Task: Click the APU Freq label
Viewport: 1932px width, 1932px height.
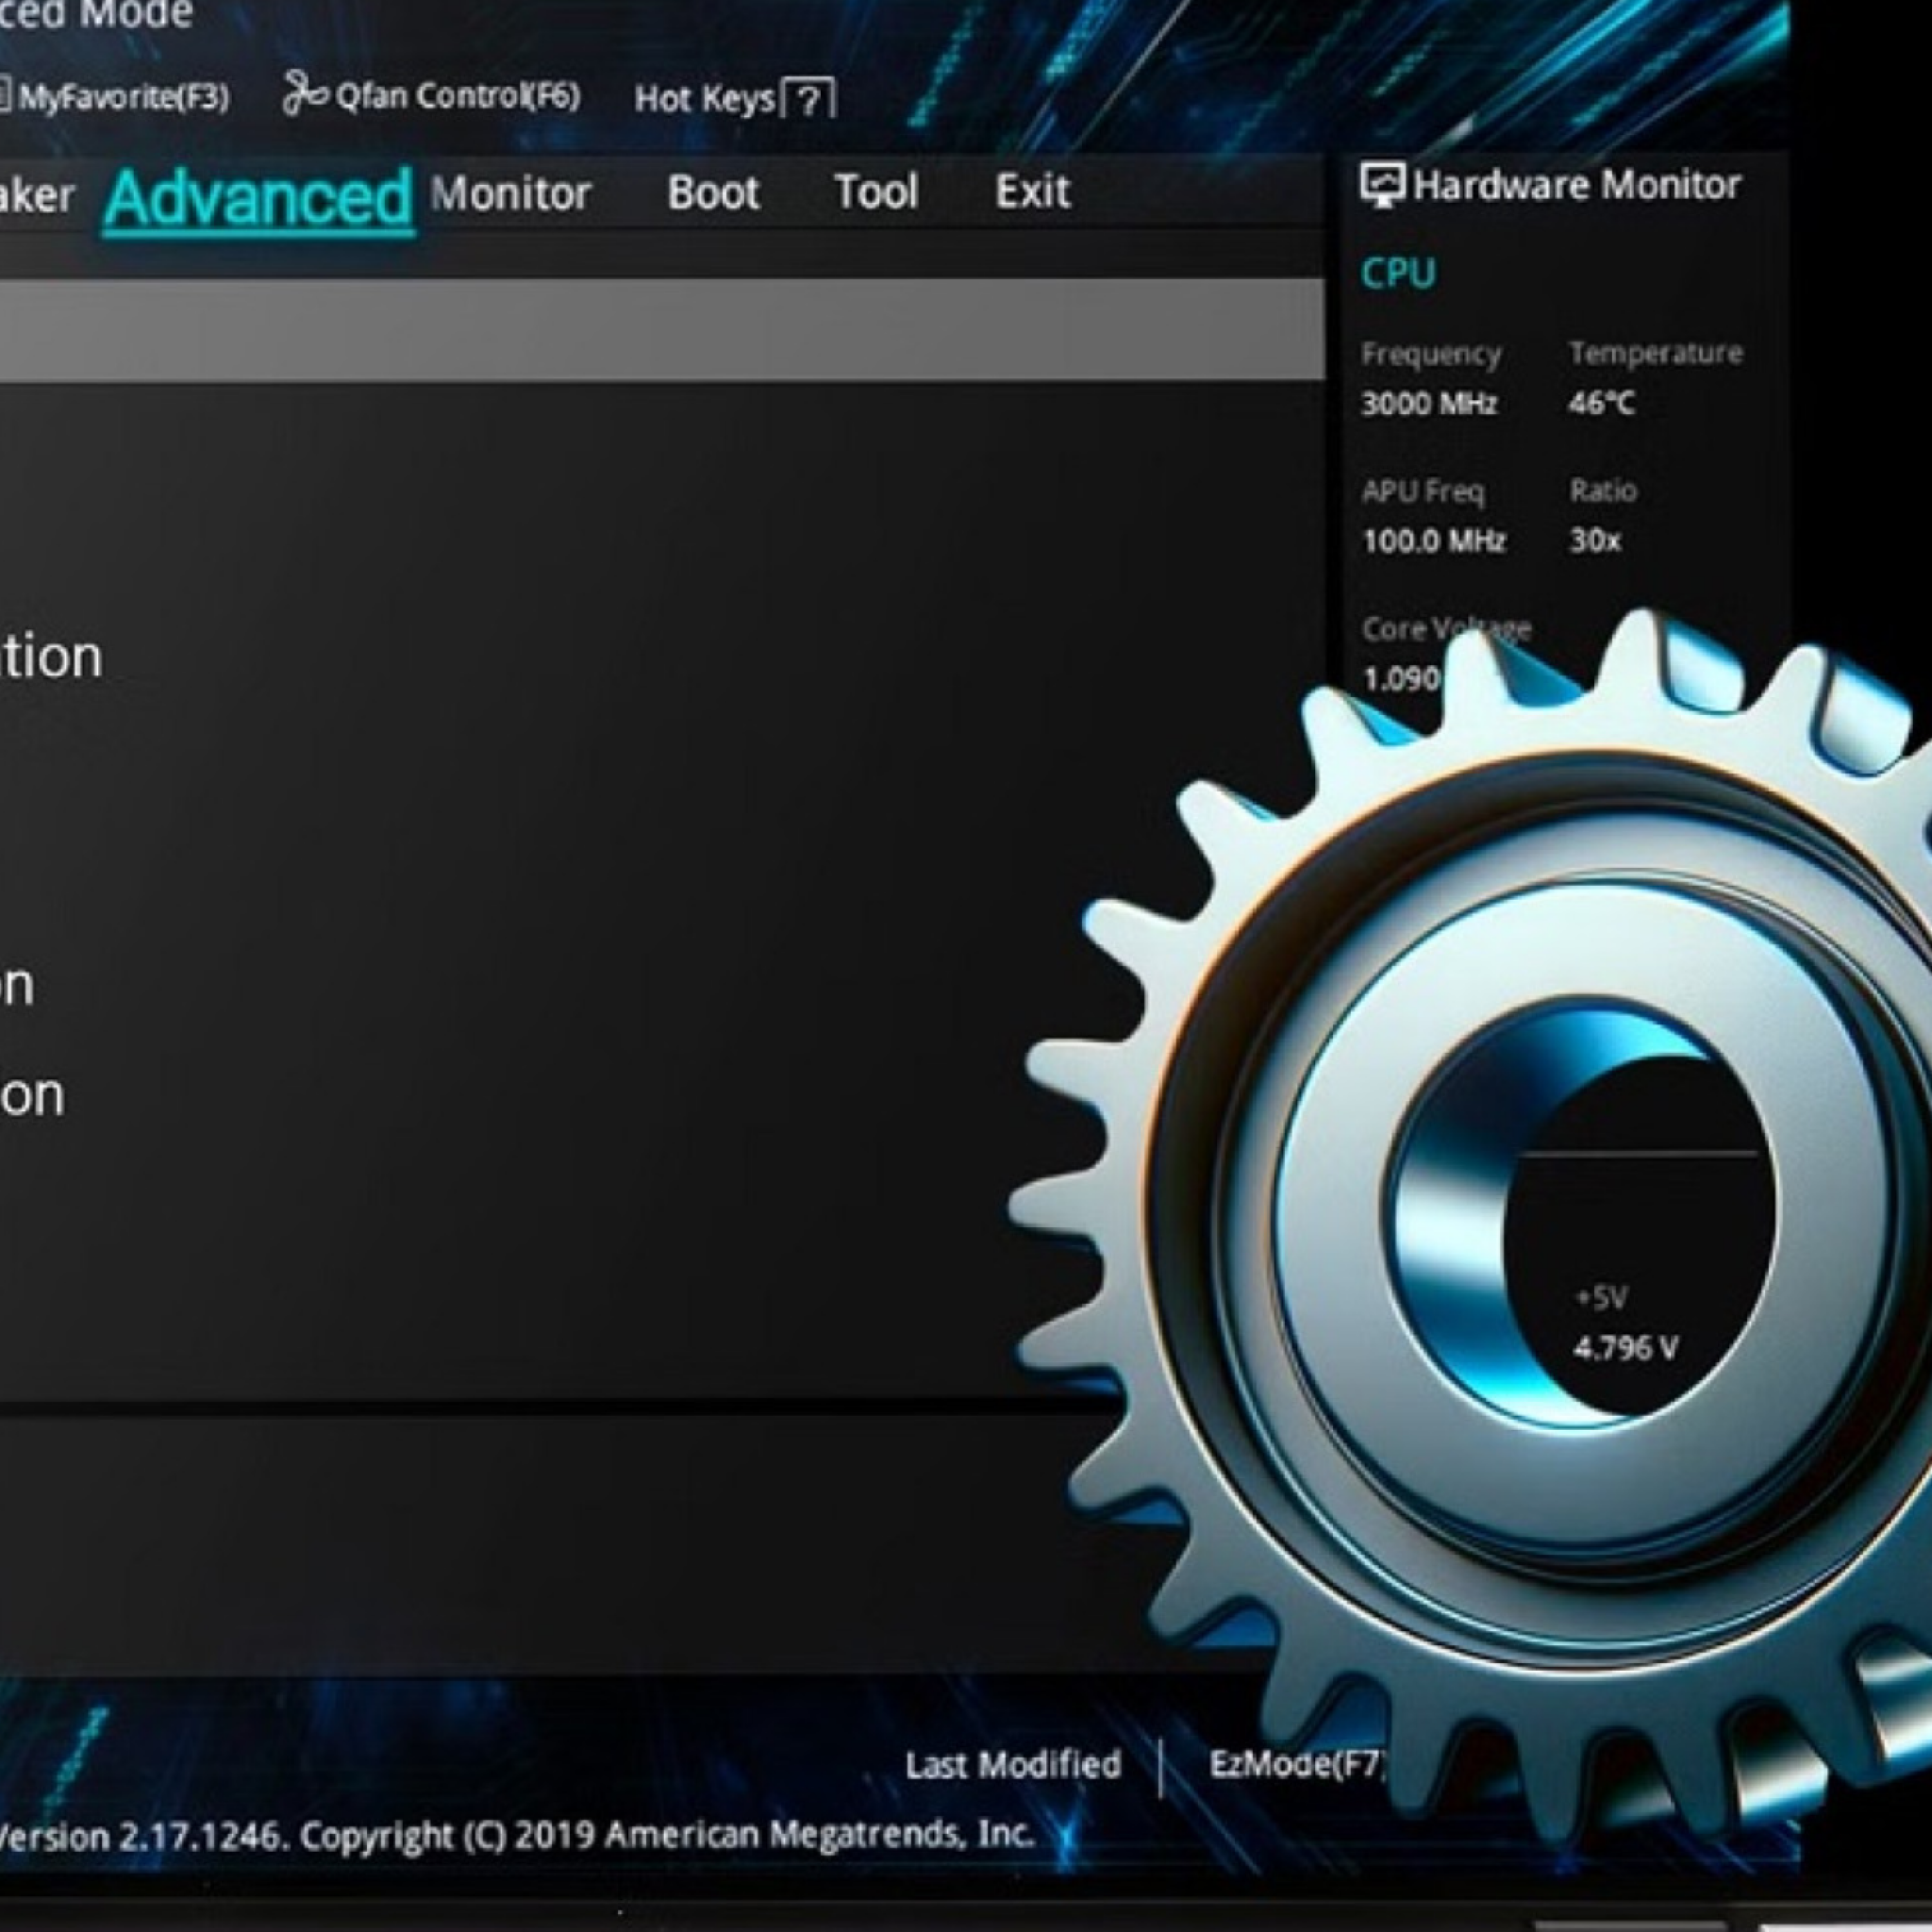Action: coord(1423,492)
